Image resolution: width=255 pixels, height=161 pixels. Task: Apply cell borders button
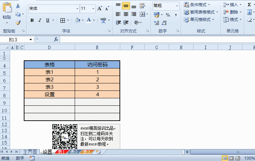coord(62,20)
